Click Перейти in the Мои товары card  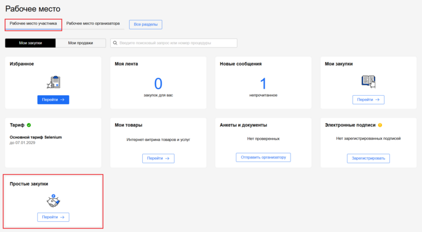[x=158, y=158]
